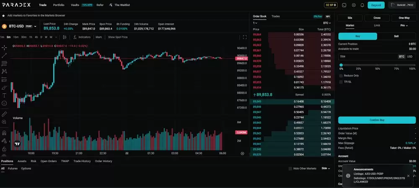Pick the text annotation tool

[x=4, y=95]
